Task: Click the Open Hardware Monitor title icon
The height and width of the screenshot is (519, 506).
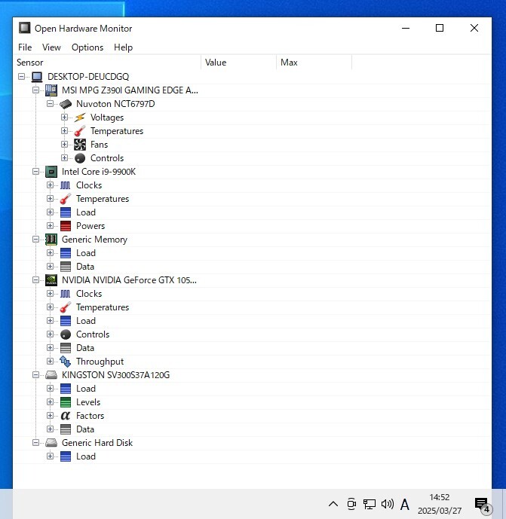Action: (x=25, y=28)
